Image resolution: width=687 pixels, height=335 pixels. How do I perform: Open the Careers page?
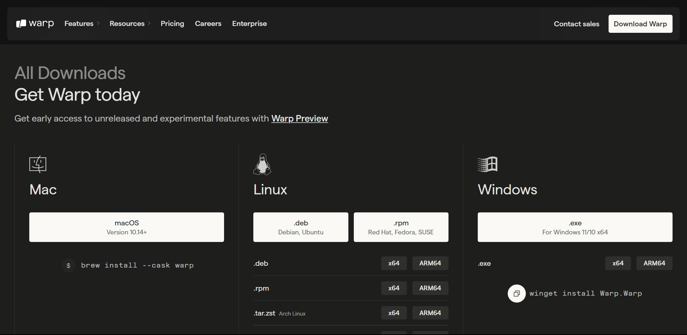(x=208, y=23)
